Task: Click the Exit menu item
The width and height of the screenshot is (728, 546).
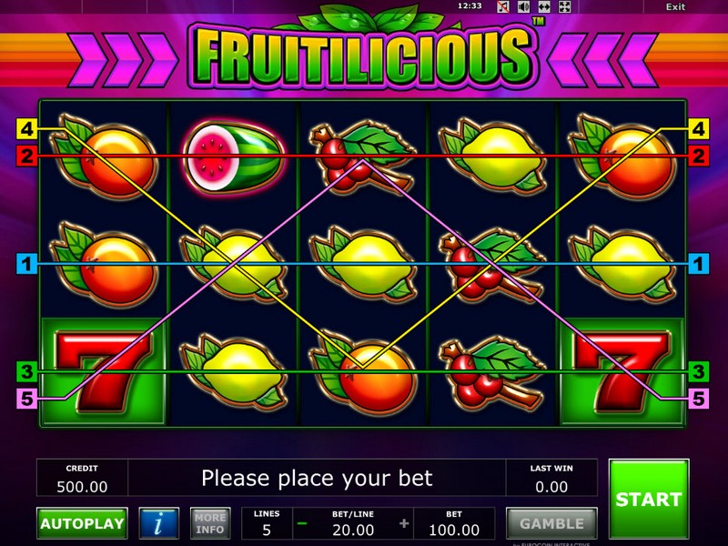Action: tap(675, 6)
